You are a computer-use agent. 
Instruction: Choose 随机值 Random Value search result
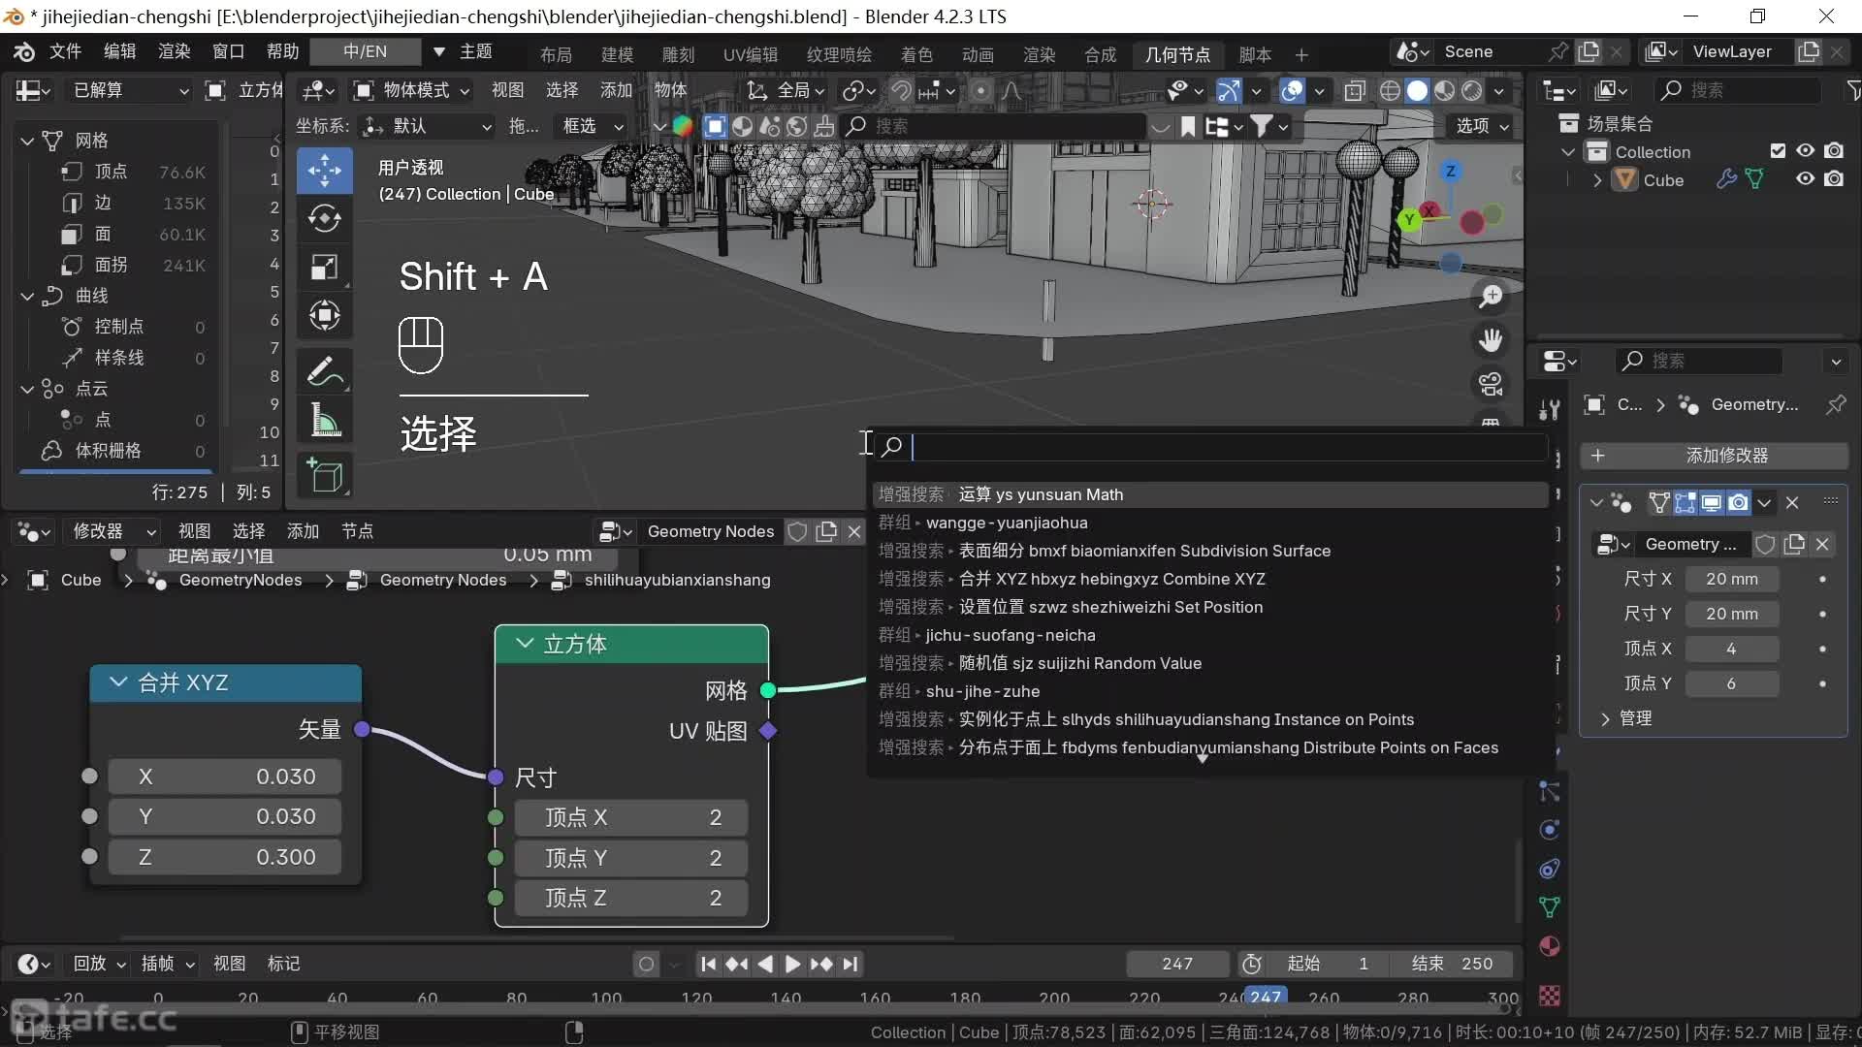pos(1079,663)
